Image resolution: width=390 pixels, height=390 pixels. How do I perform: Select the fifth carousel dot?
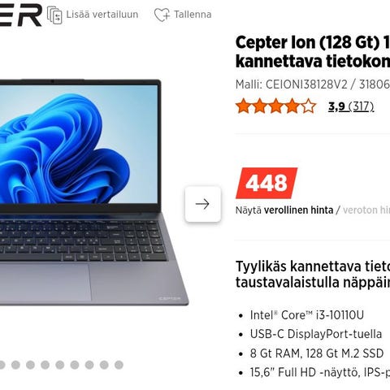pos(60,365)
